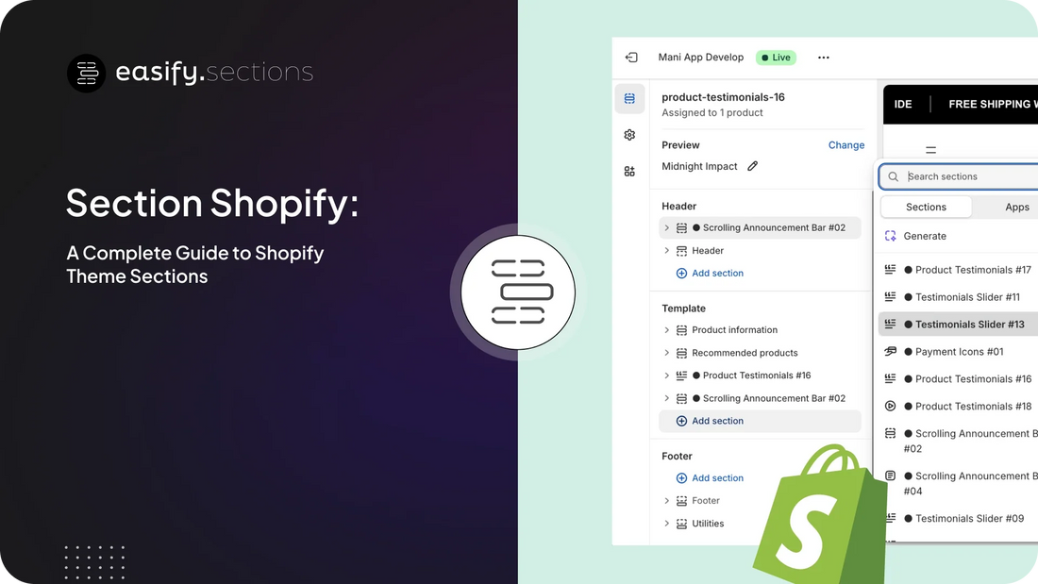Click Product Testimonials #16 icon in Template
This screenshot has width=1038, height=584.
coord(682,375)
